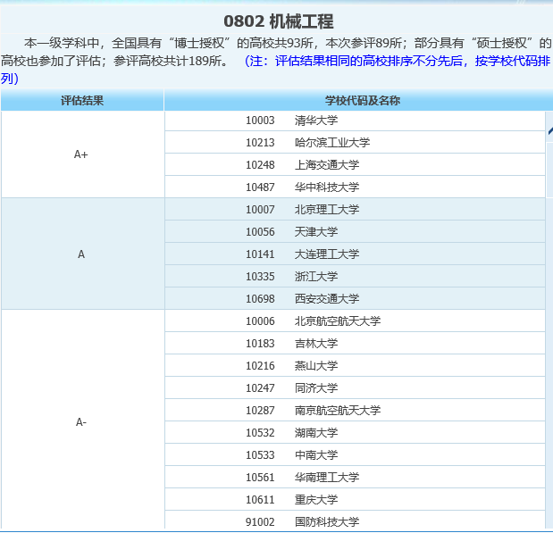This screenshot has height=533, width=553.
Task: Click the row for 天津大学
Action: point(355,231)
